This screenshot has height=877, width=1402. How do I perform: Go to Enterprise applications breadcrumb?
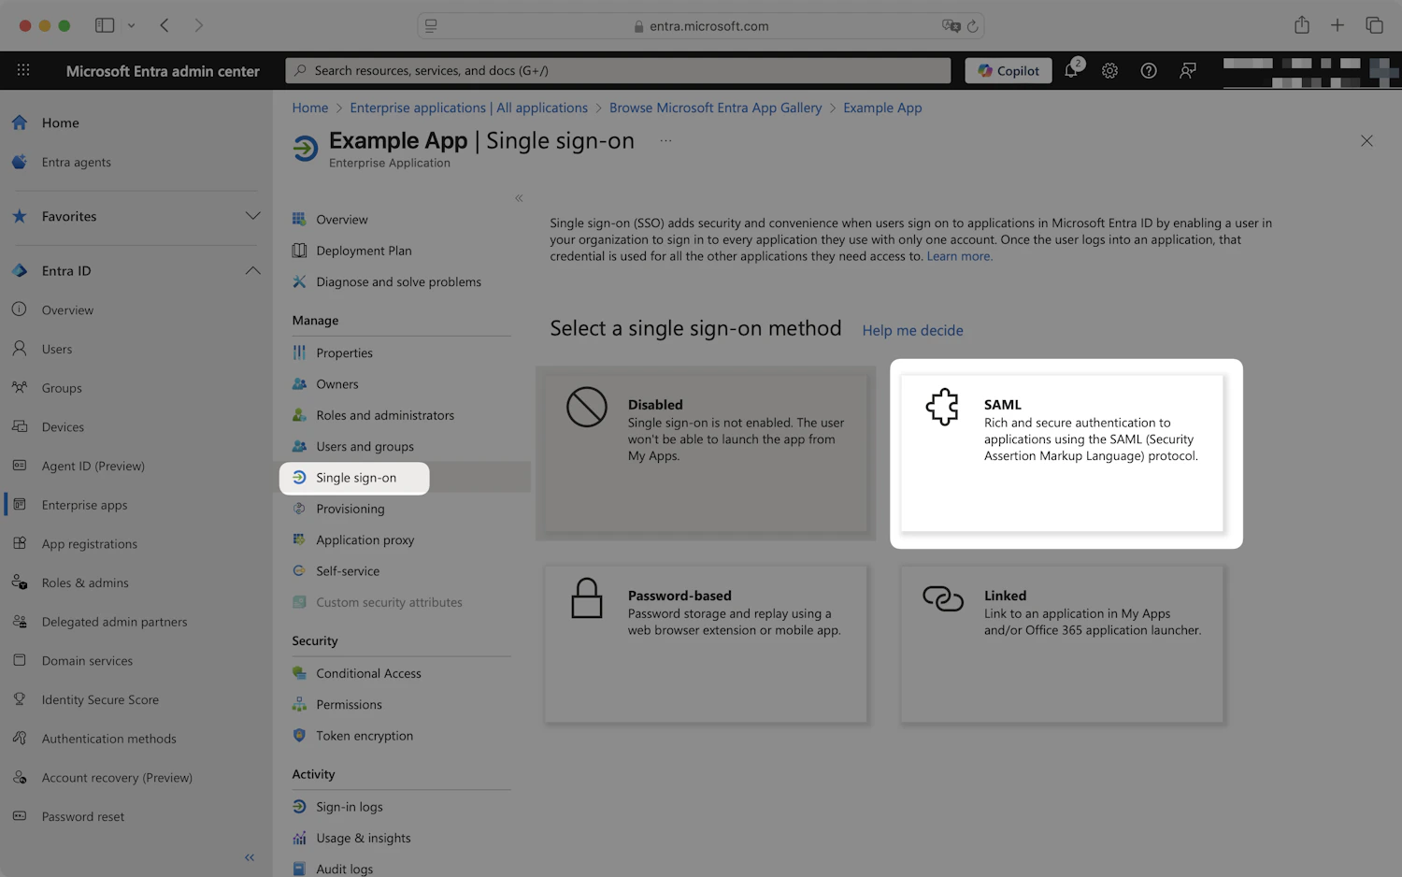tap(468, 108)
